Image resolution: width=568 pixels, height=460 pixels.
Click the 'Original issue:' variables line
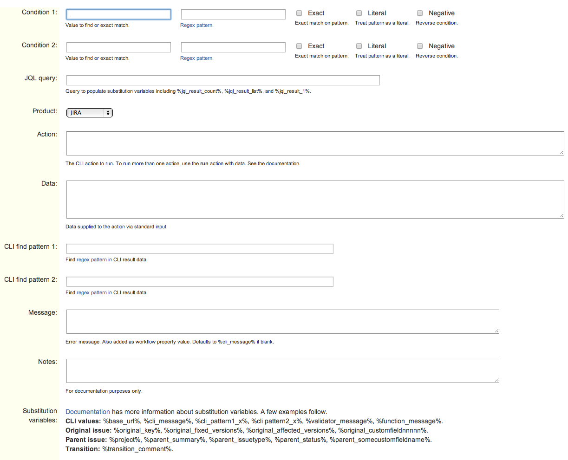247,431
